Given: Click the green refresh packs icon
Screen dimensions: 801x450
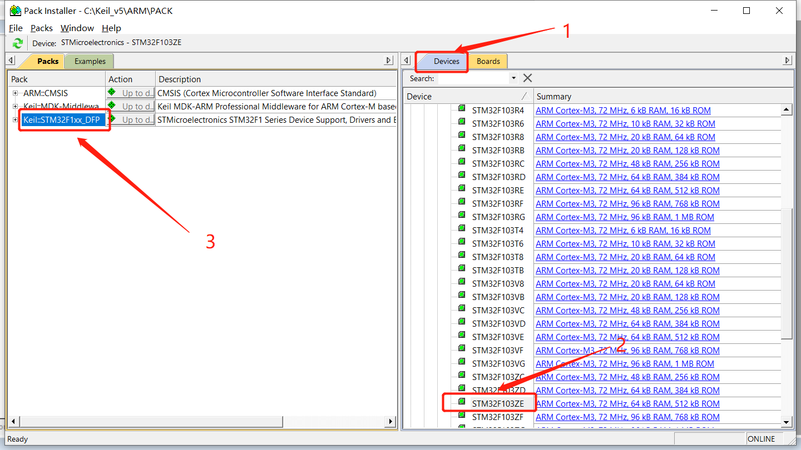Looking at the screenshot, I should click(x=18, y=43).
